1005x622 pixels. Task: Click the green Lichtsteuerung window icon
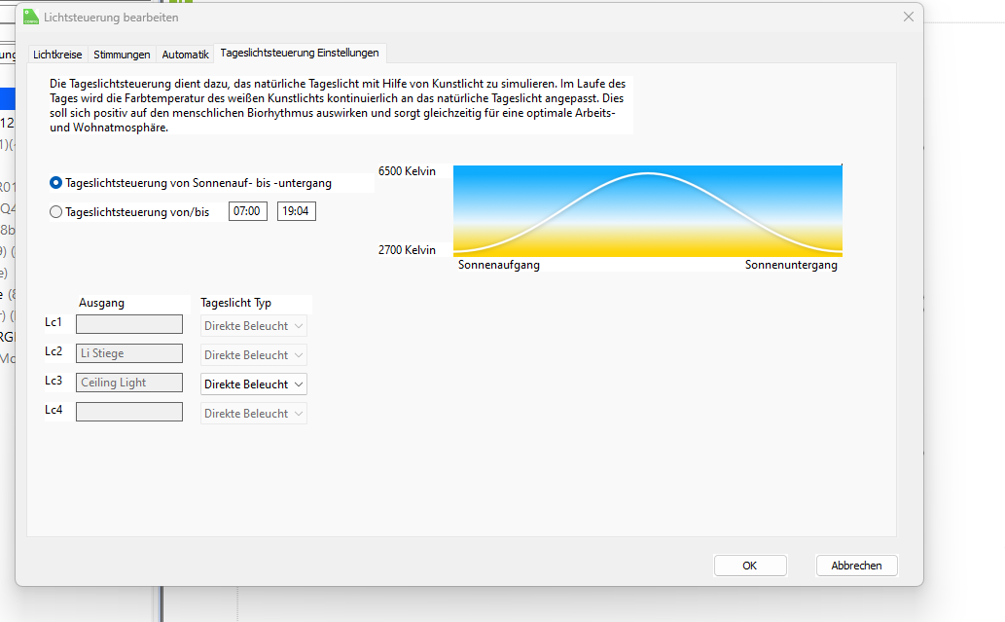[x=31, y=18]
